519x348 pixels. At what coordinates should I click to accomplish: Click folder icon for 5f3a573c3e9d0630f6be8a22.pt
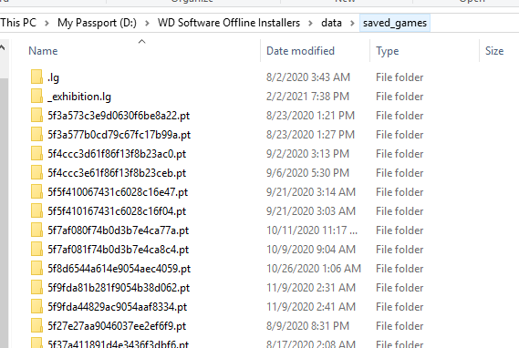[36, 116]
